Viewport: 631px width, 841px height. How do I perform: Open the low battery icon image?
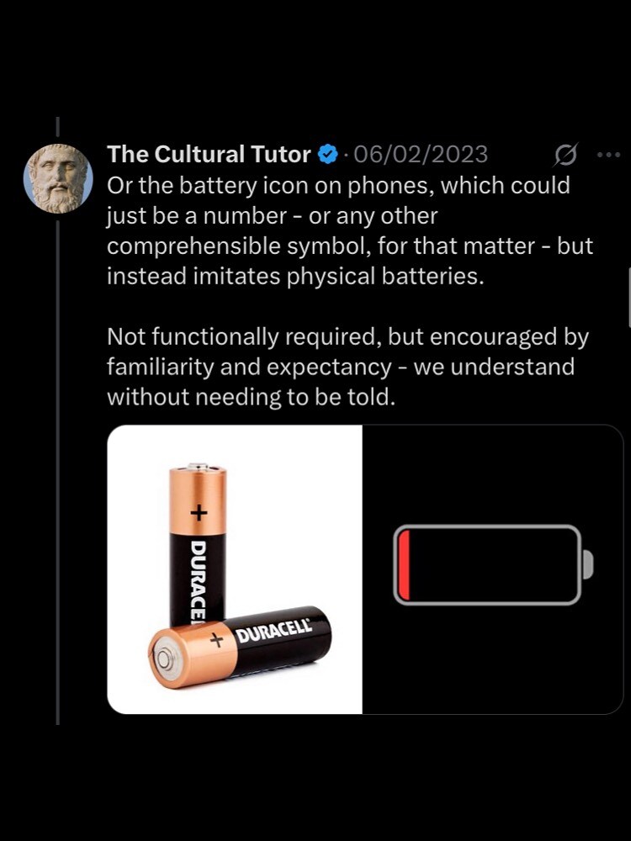(493, 569)
